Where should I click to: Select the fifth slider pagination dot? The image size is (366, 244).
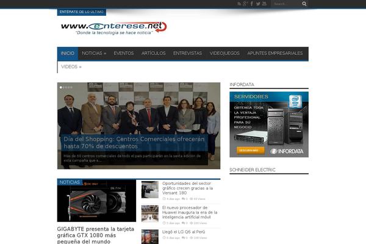click(x=71, y=87)
